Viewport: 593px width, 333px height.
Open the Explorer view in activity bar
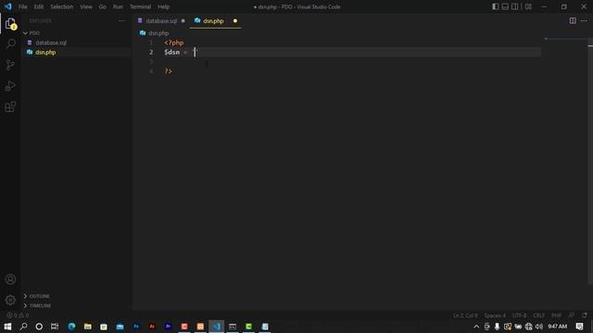[10, 24]
